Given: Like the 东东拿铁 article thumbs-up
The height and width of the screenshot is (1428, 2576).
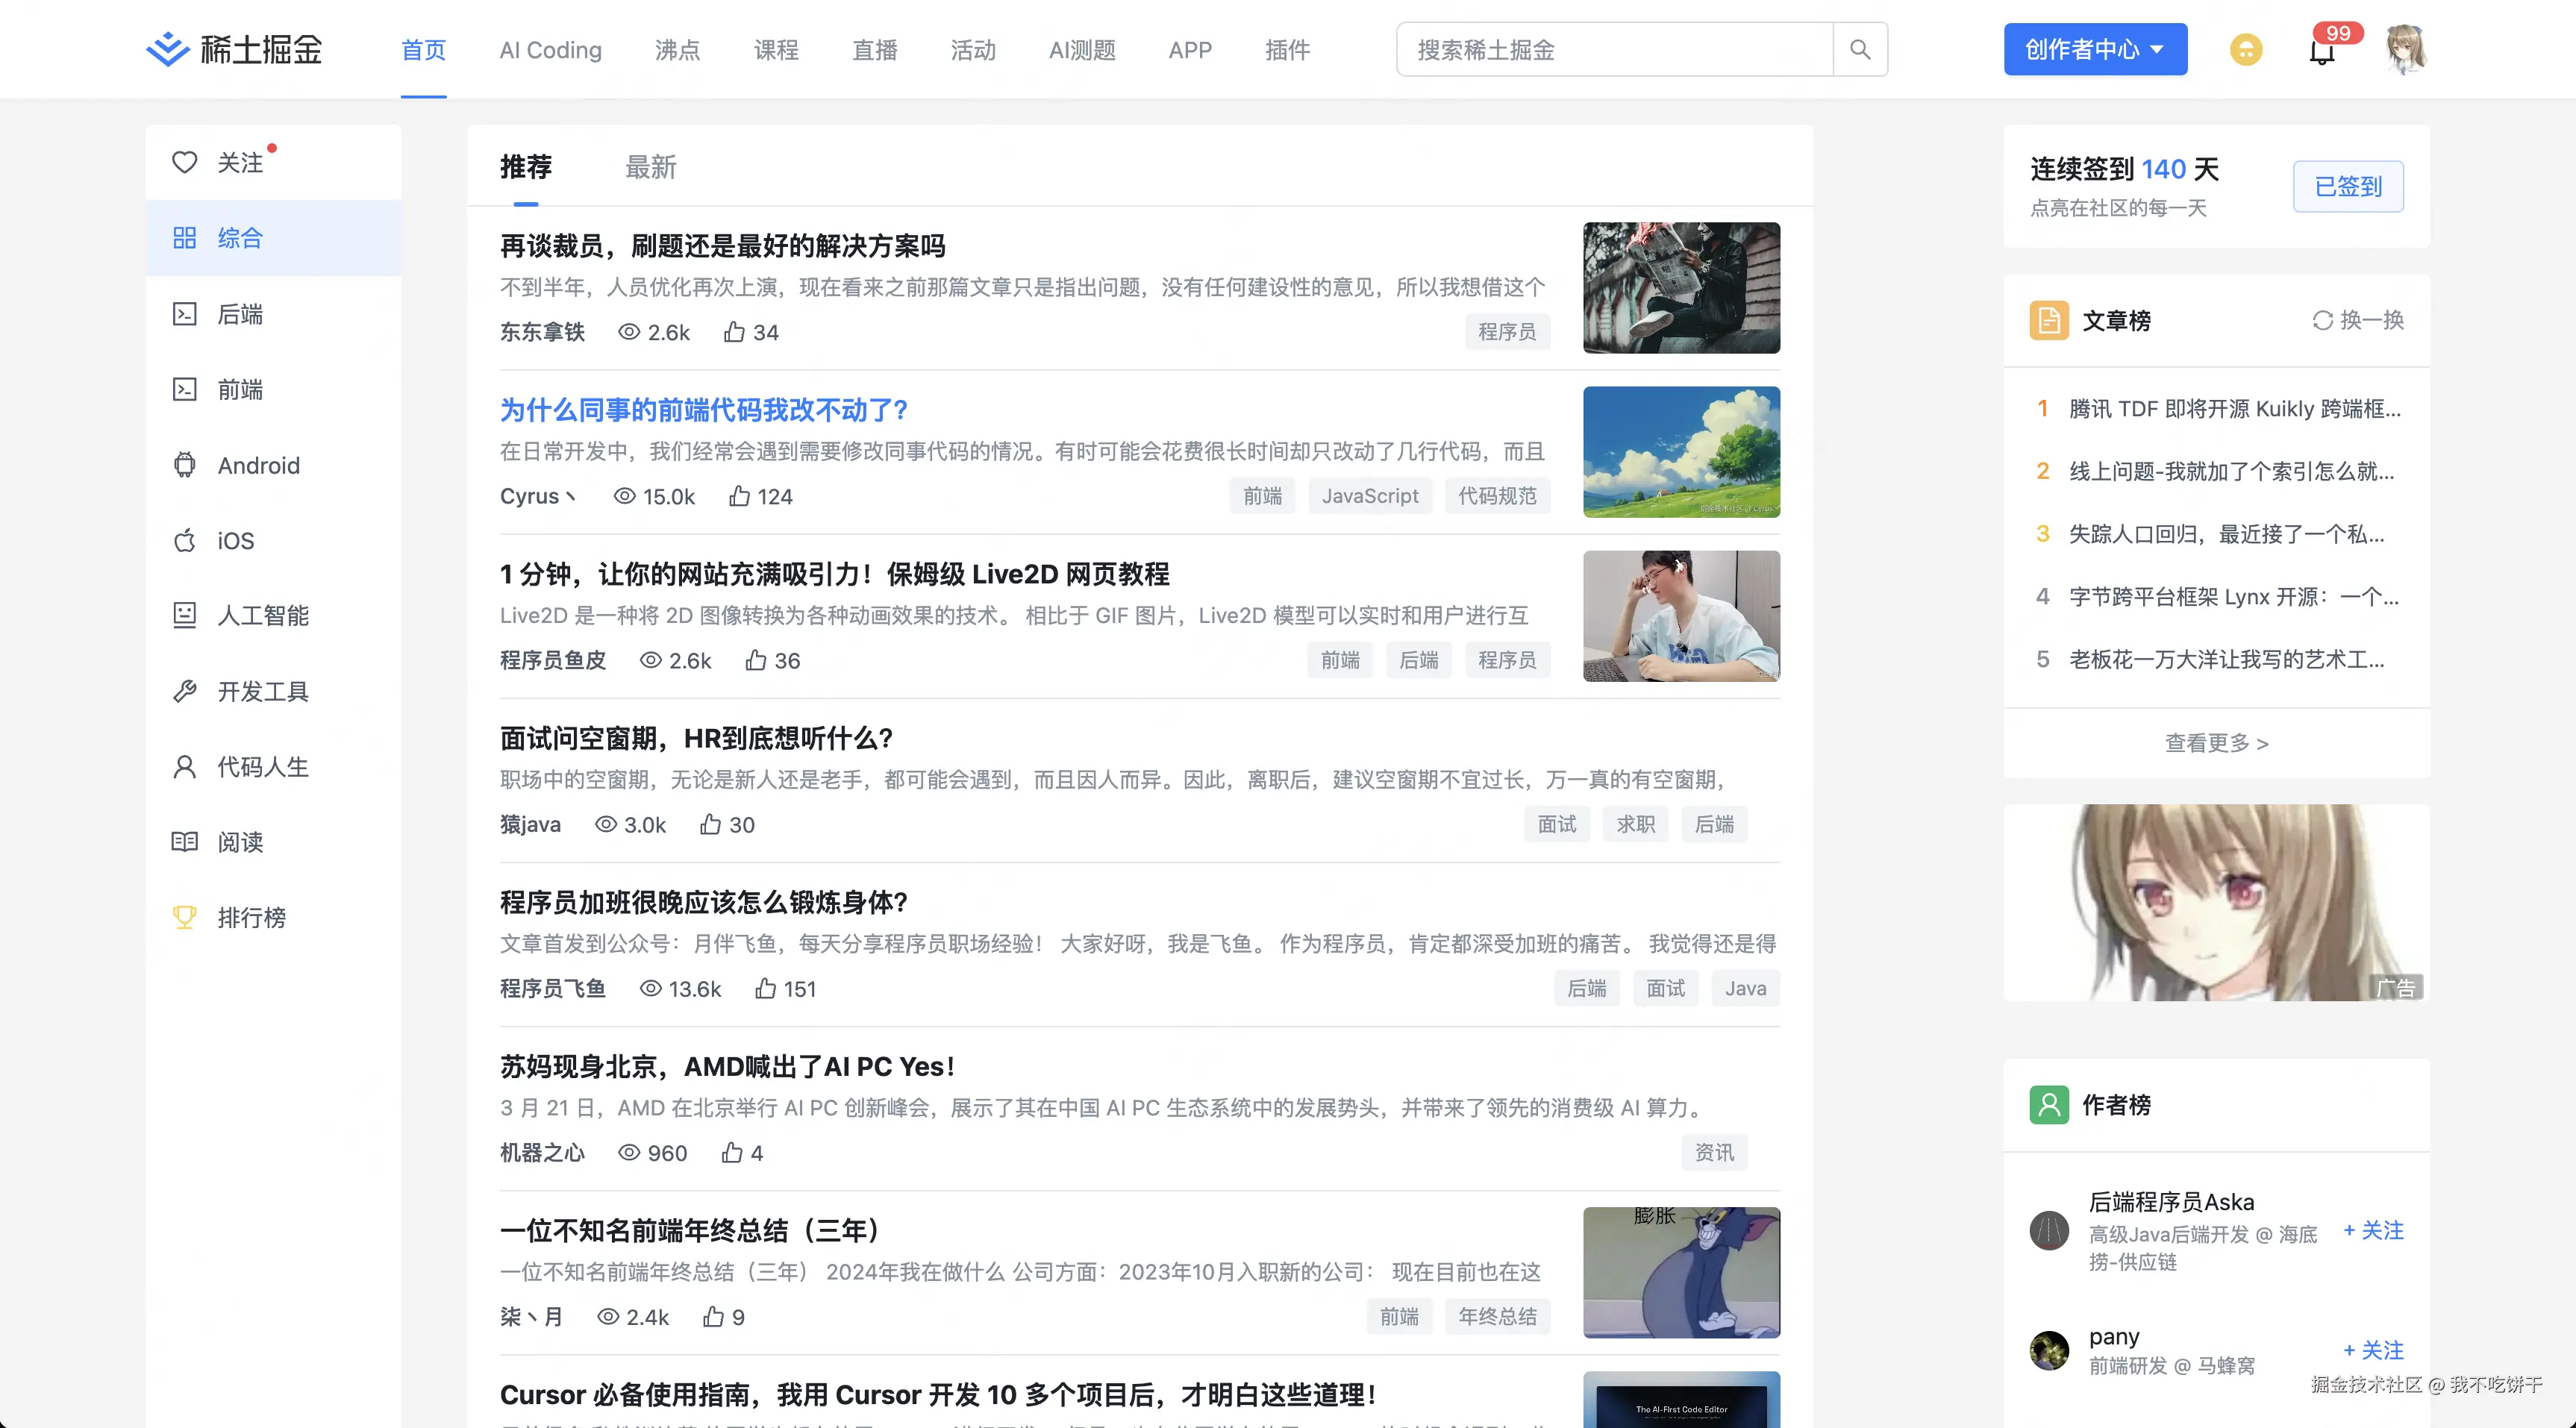Looking at the screenshot, I should pos(735,332).
